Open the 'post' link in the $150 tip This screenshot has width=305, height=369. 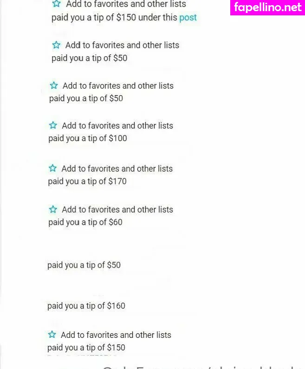pos(188,18)
